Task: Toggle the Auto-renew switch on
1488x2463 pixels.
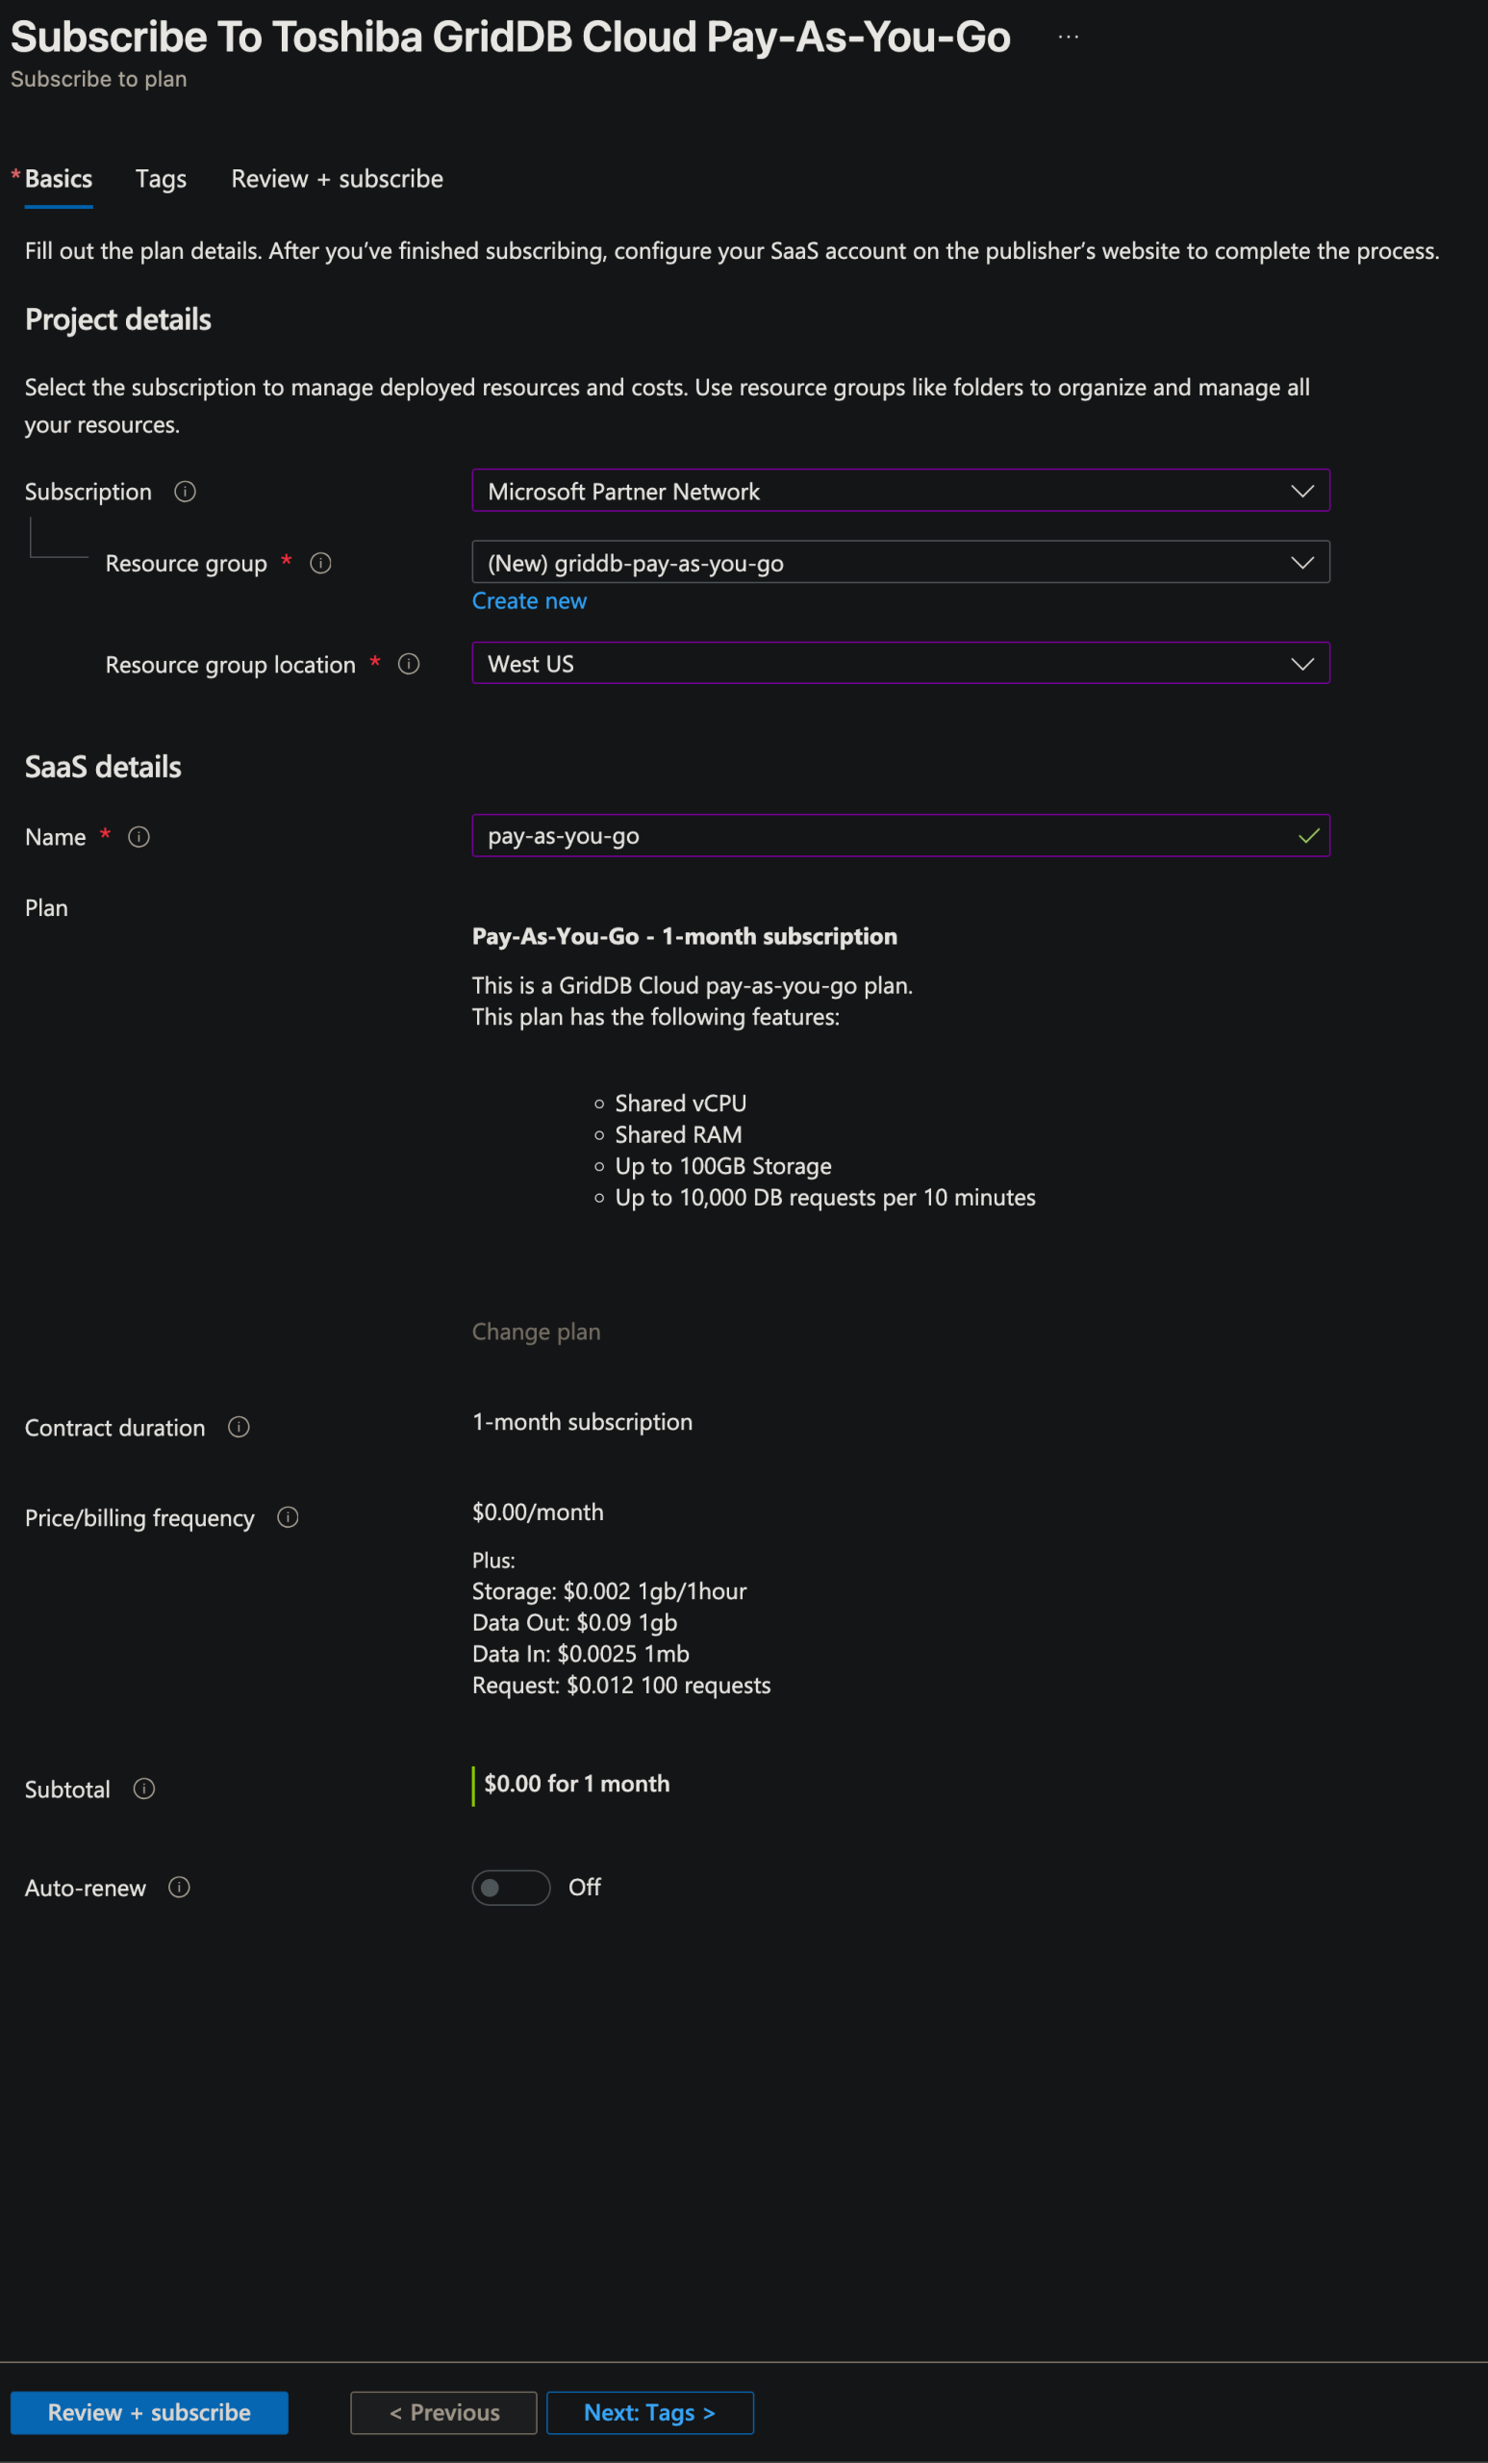Action: click(x=511, y=1887)
